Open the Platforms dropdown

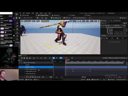(x=67, y=18)
